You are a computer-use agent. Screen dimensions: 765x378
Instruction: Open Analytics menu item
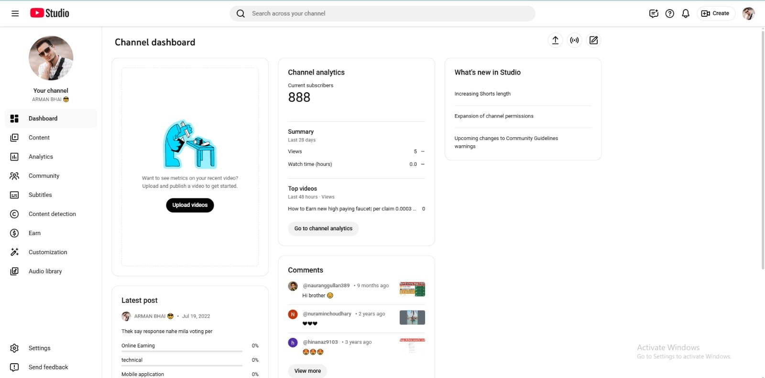pos(51,157)
